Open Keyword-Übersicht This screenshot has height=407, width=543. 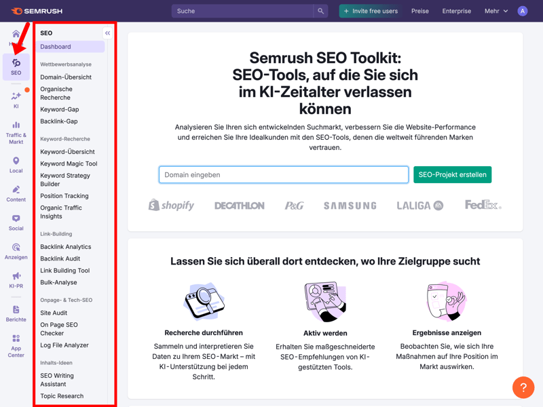pos(67,152)
